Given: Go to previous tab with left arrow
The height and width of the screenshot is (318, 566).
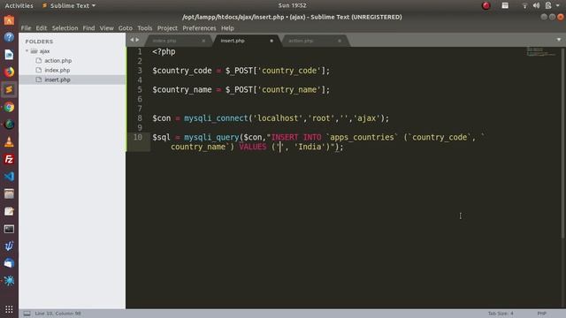Looking at the screenshot, I should [132, 40].
